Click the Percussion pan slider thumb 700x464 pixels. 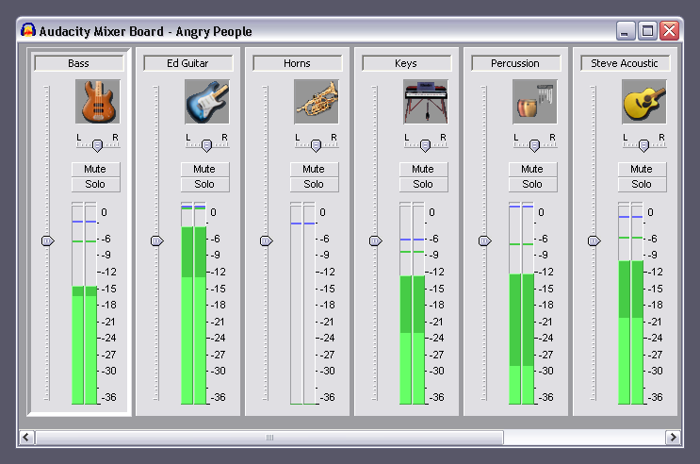click(535, 145)
